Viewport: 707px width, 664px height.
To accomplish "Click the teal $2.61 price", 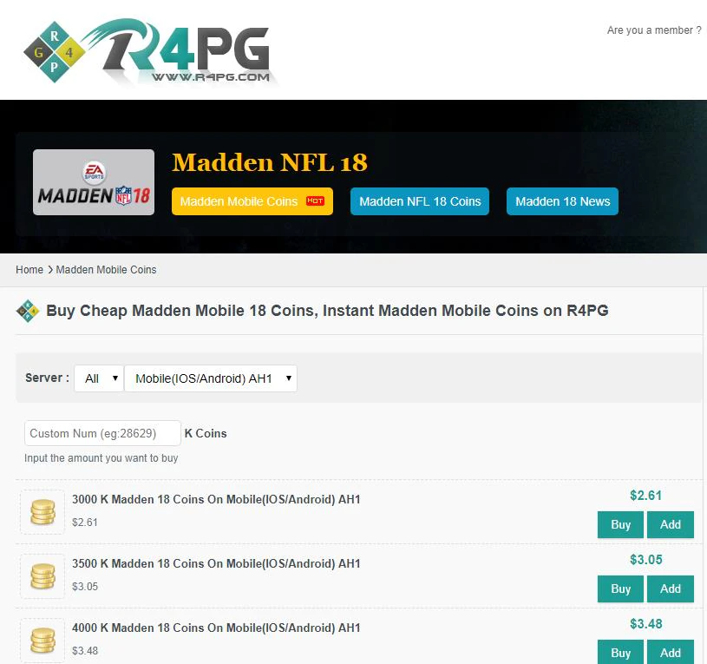I will click(645, 496).
